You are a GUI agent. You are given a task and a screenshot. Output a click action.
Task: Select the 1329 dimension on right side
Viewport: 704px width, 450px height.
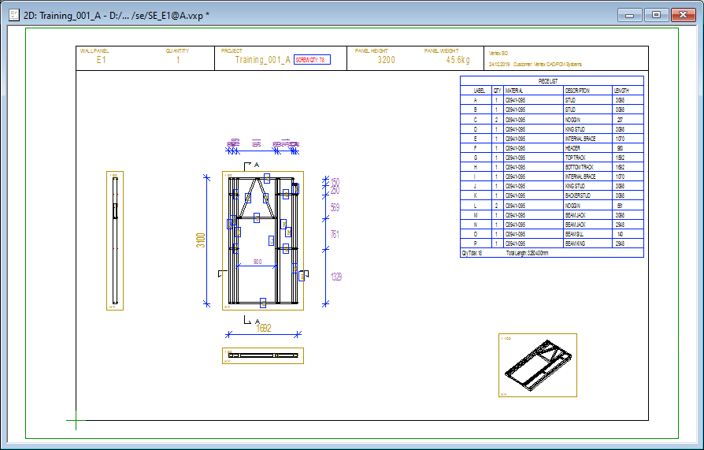[x=335, y=277]
